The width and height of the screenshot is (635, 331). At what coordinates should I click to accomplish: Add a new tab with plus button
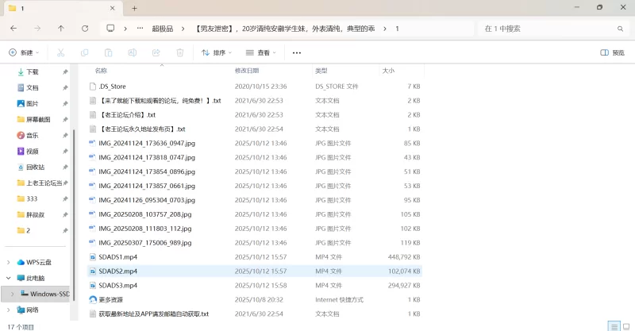point(134,8)
